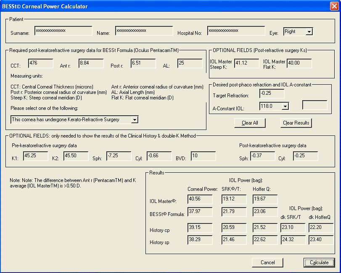
Task: Click the 'Corneal Power:' column header
Action: tap(203, 189)
